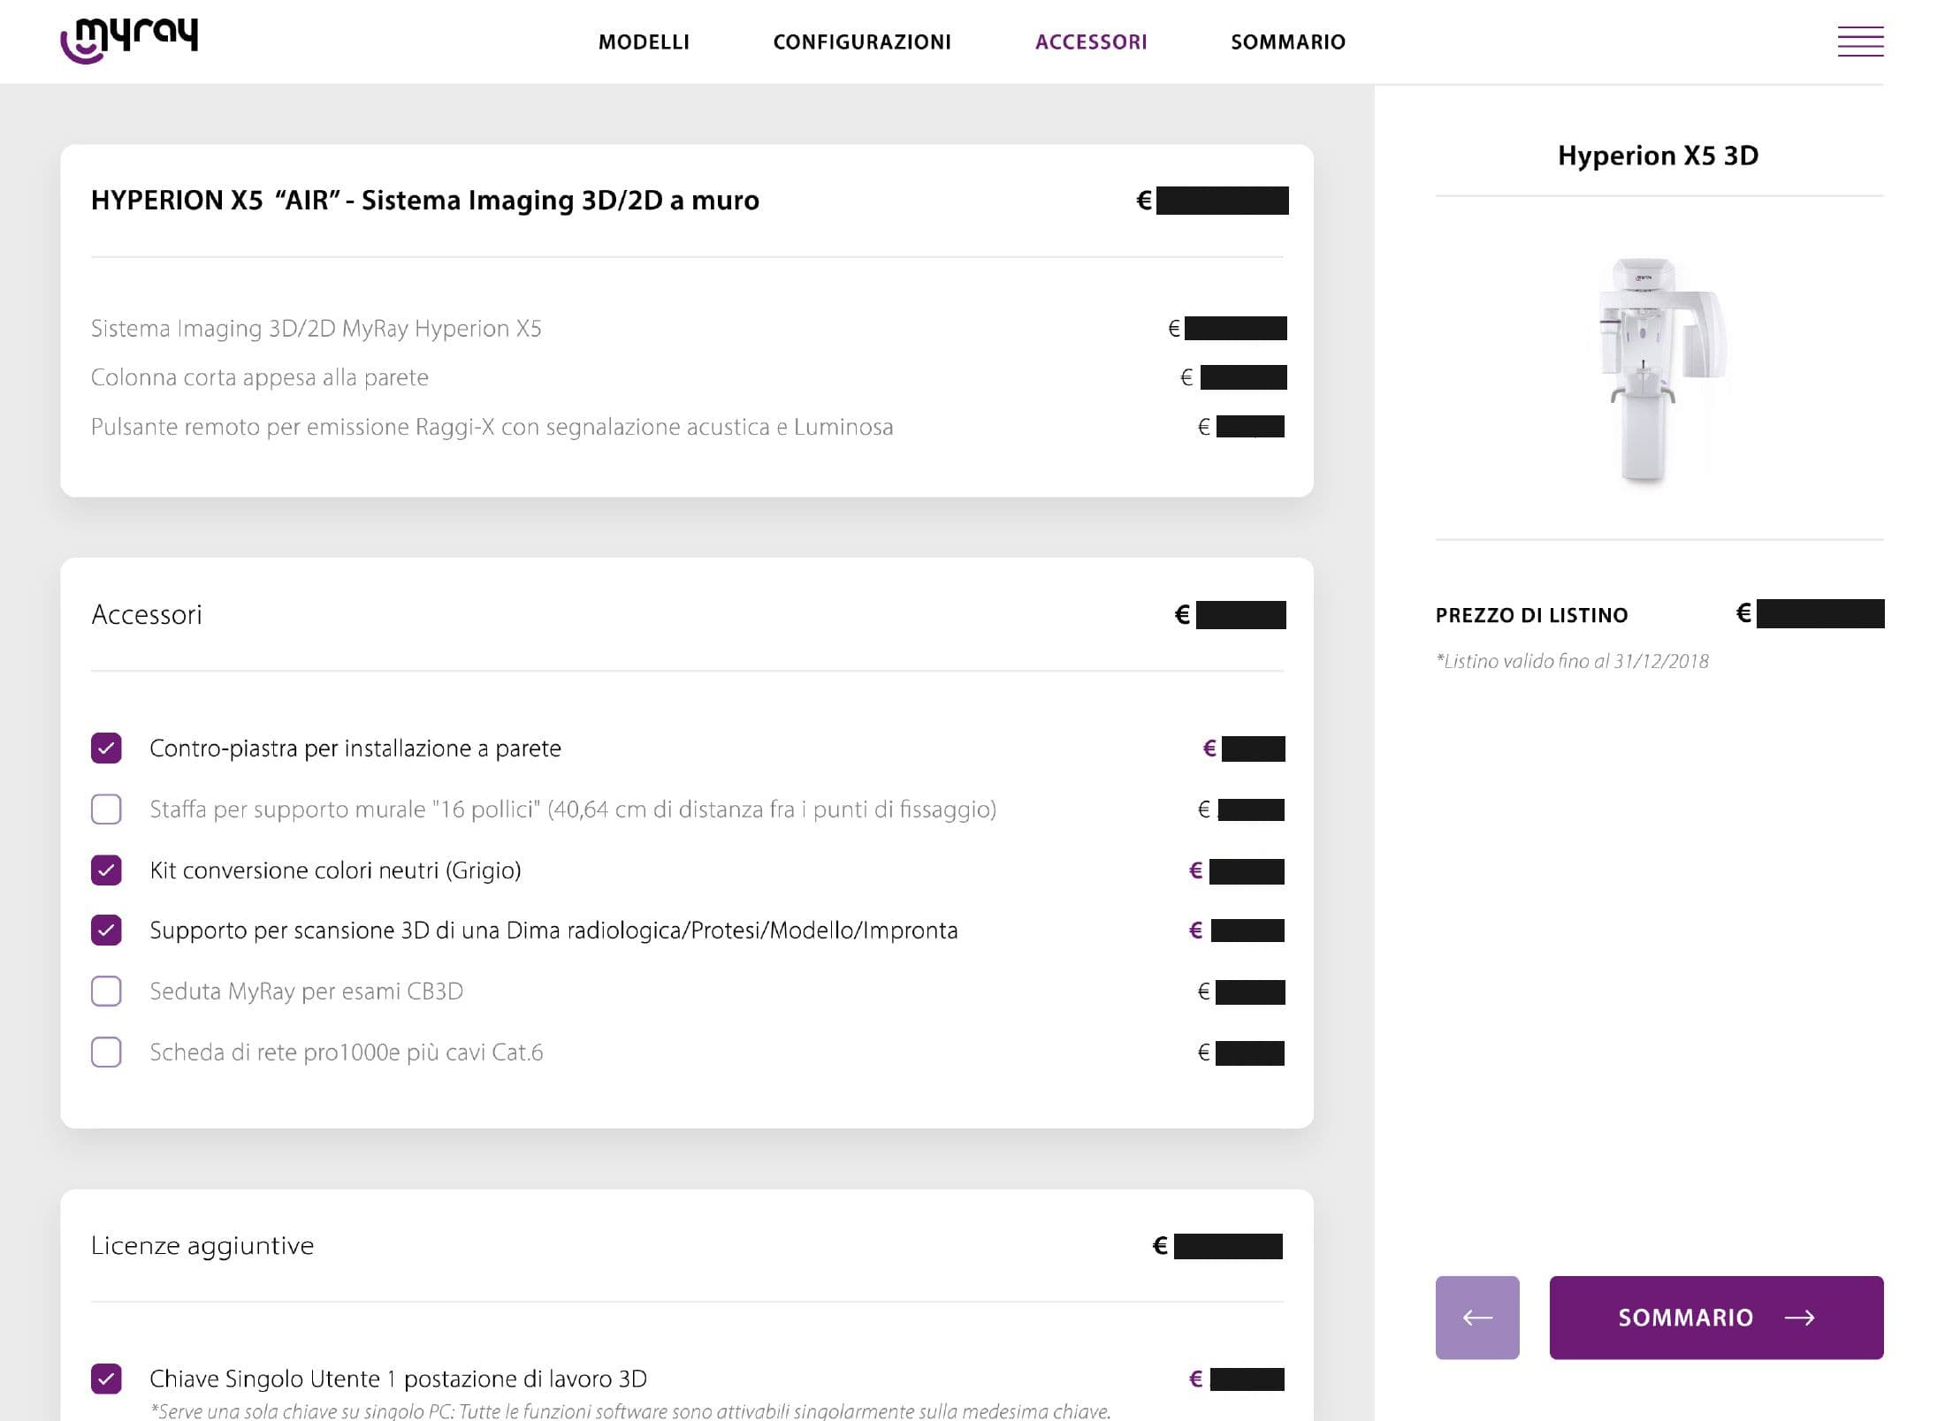Screen dimensions: 1945x1421
Task: Click the Serve una sola chiave note text
Action: coord(630,1410)
